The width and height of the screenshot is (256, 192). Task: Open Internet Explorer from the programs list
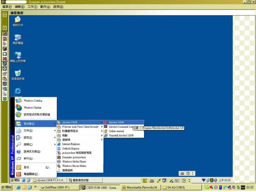(x=80, y=144)
